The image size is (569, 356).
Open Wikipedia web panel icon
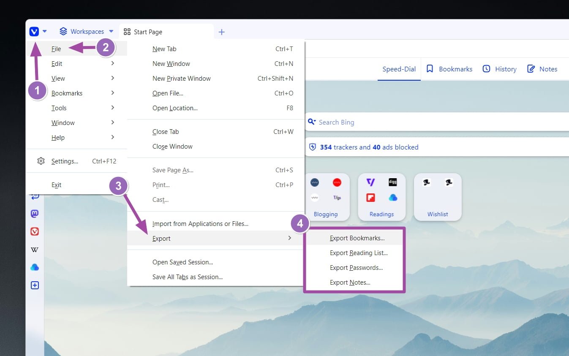click(35, 250)
